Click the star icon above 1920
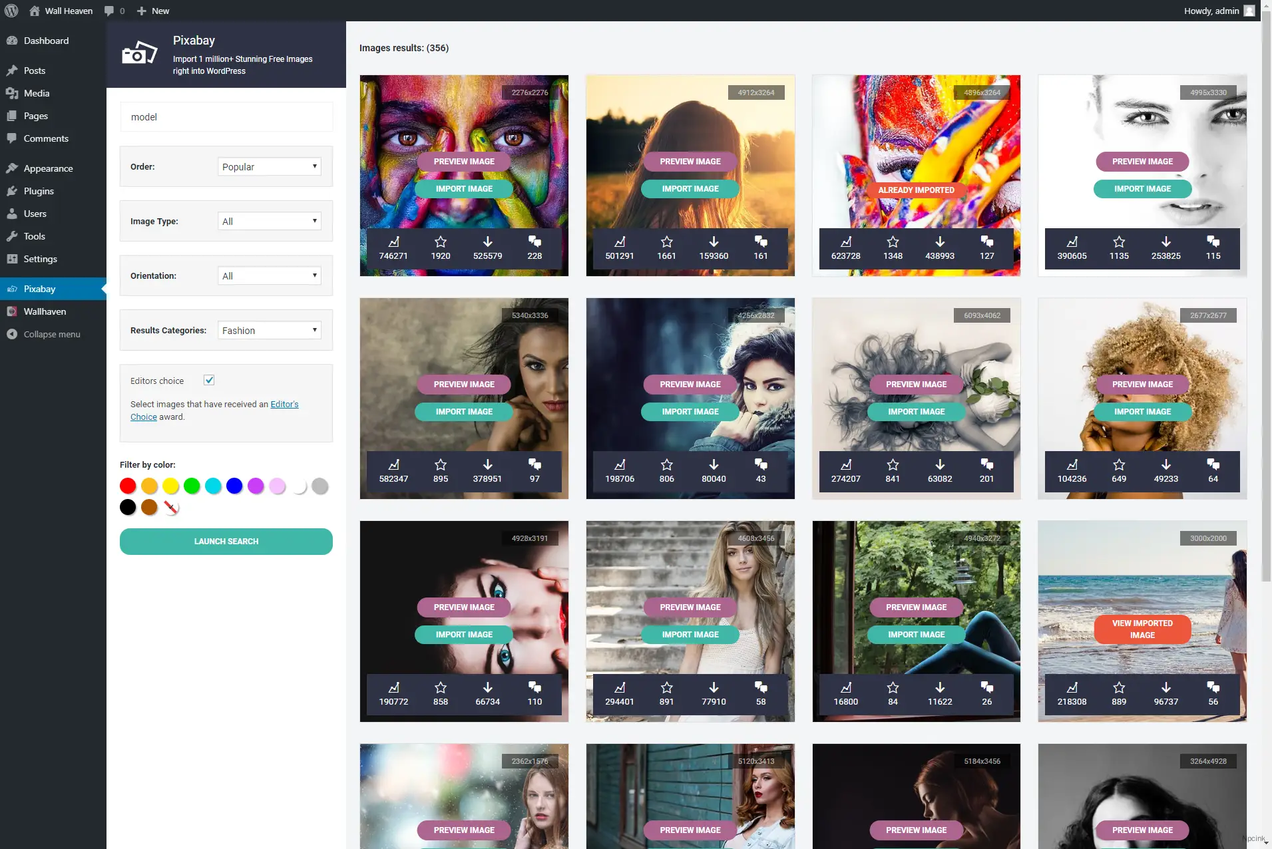 click(441, 242)
